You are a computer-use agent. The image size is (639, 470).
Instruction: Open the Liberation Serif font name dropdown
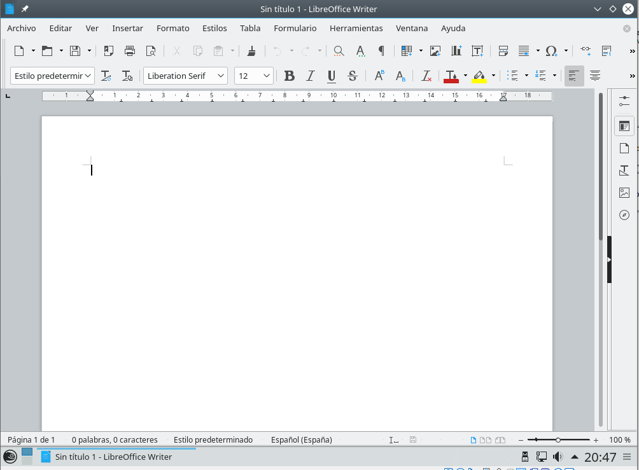tap(221, 76)
